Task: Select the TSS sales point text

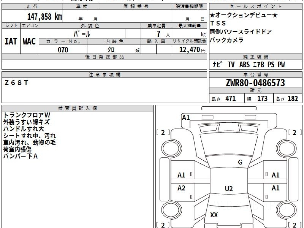Action: click(x=218, y=24)
